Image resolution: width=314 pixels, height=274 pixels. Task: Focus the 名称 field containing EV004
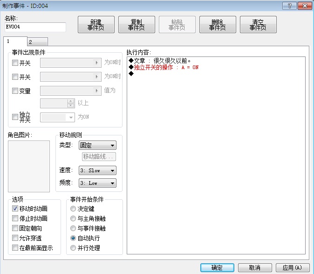point(35,27)
